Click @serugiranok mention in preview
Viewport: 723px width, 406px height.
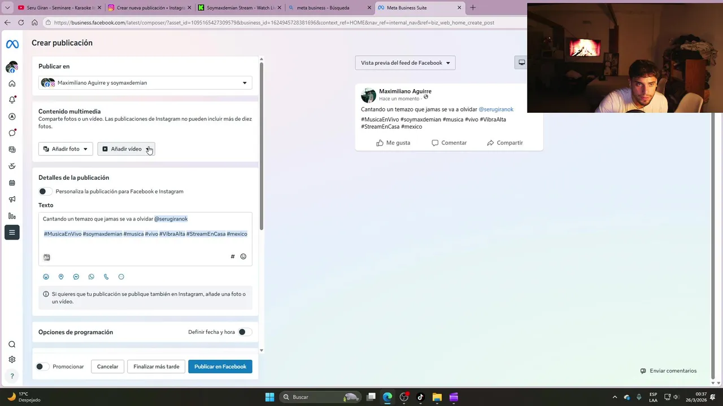pyautogui.click(x=496, y=109)
